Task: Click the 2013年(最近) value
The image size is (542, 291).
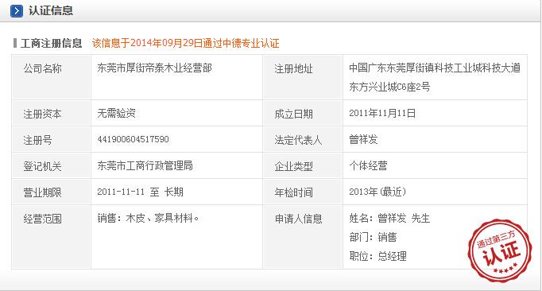Action: tap(377, 192)
